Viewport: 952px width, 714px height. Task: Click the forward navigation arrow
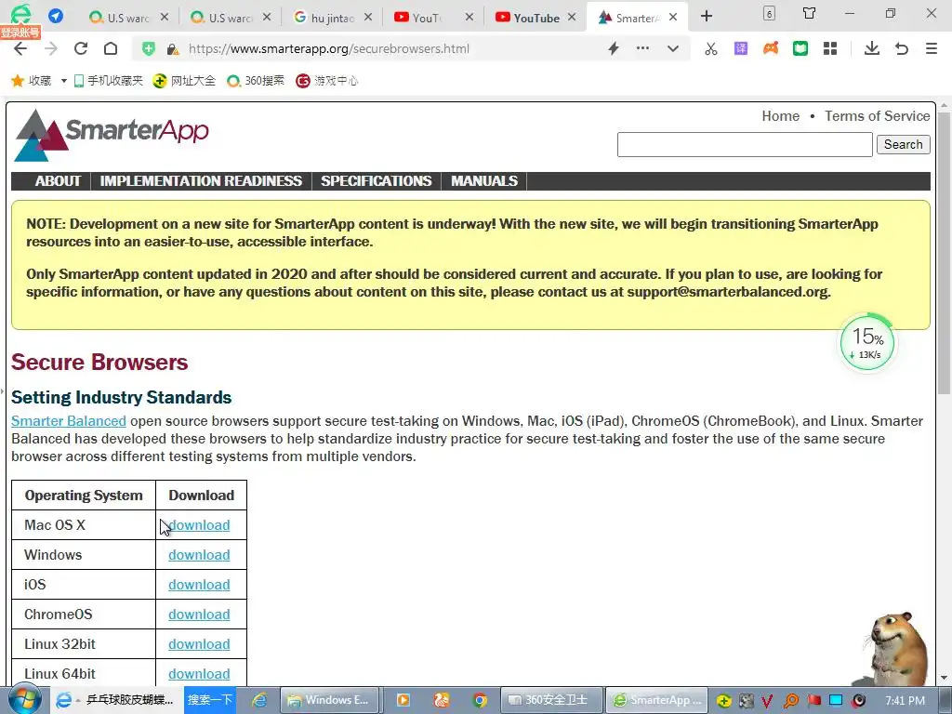51,49
